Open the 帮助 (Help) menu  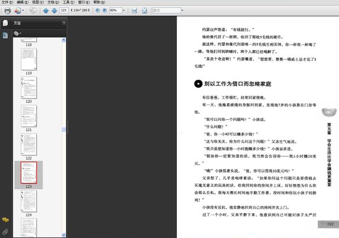[97, 3]
